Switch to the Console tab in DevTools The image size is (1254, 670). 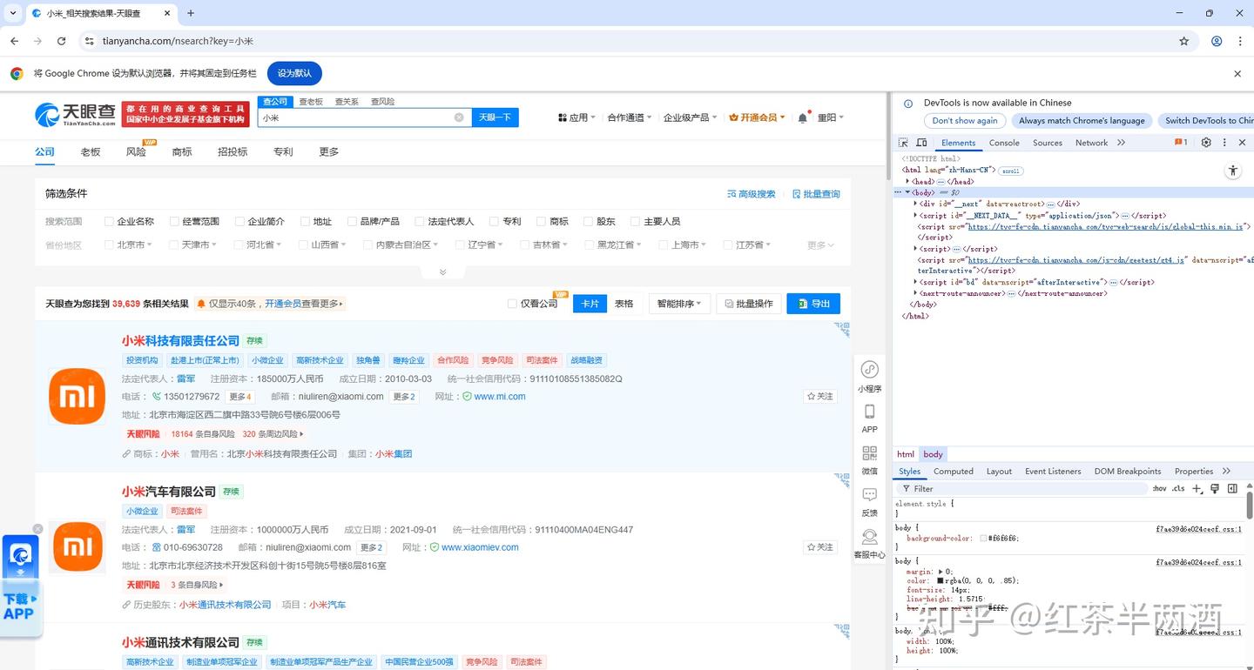click(x=1004, y=143)
